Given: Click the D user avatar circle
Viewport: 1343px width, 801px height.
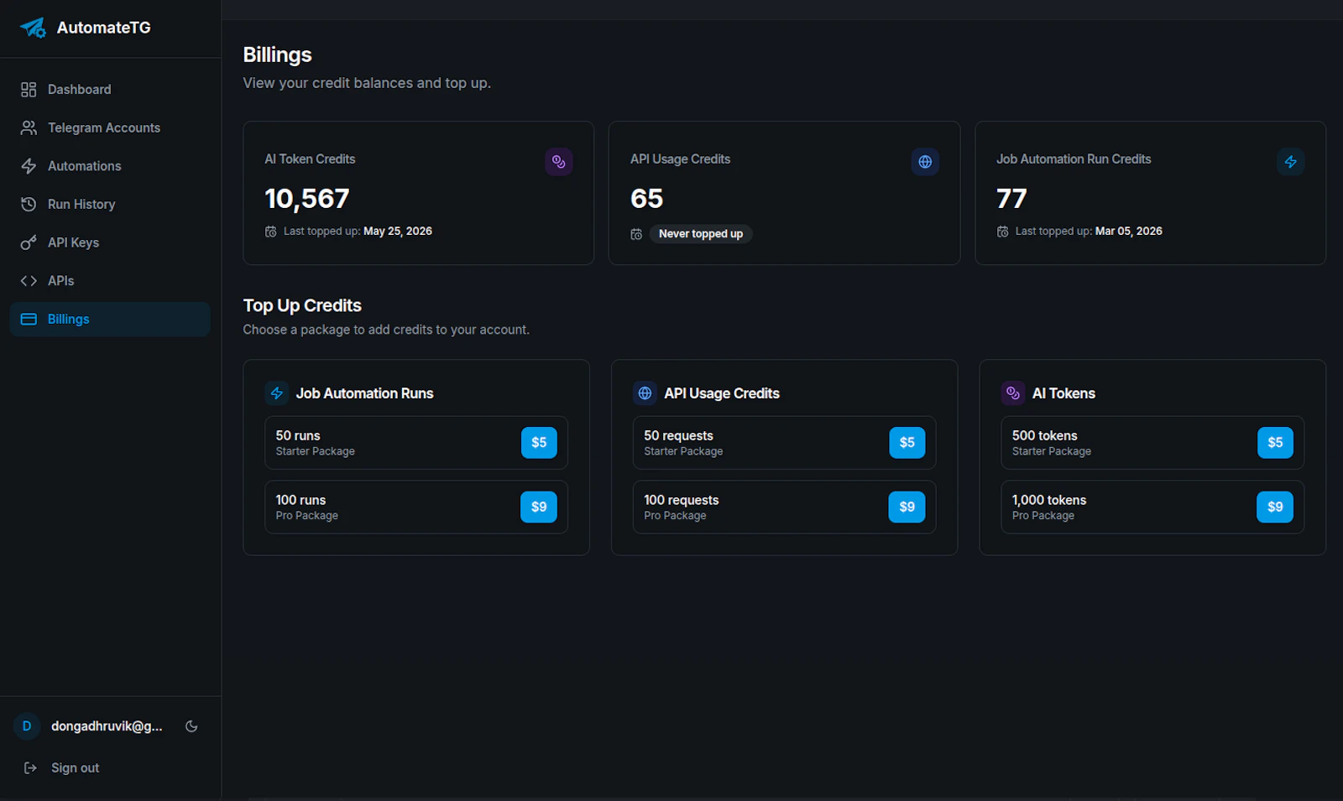Looking at the screenshot, I should 27,726.
